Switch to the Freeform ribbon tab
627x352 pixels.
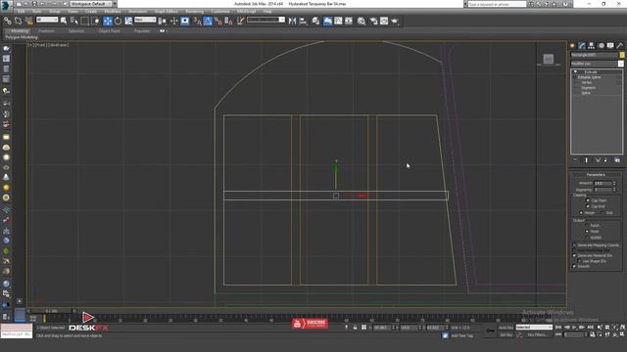[x=46, y=30]
